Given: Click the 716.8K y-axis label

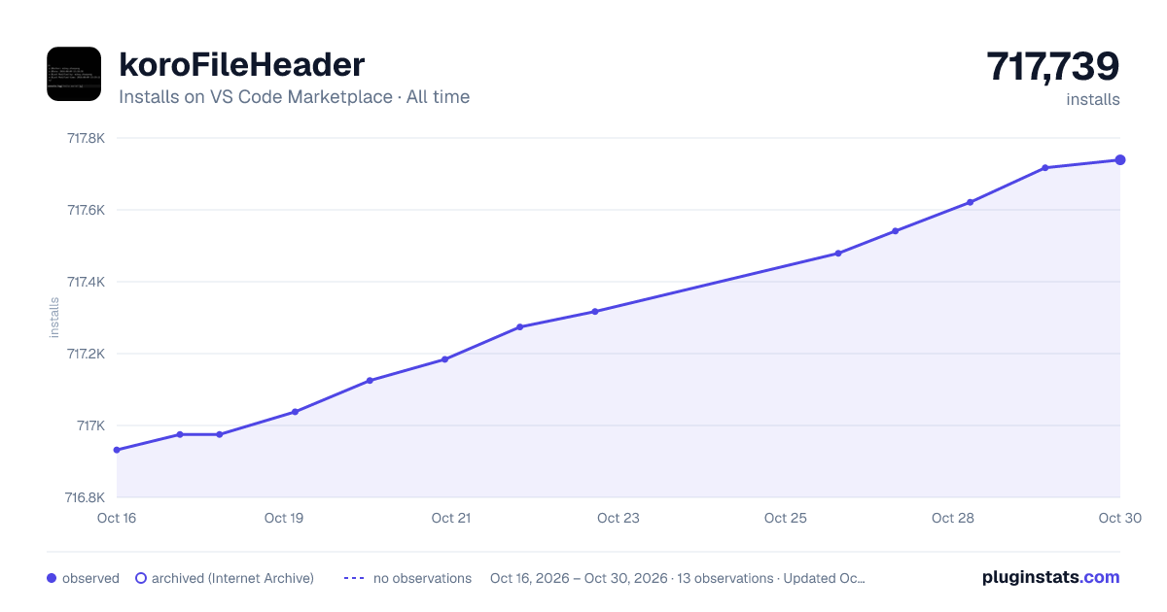Looking at the screenshot, I should tap(86, 497).
